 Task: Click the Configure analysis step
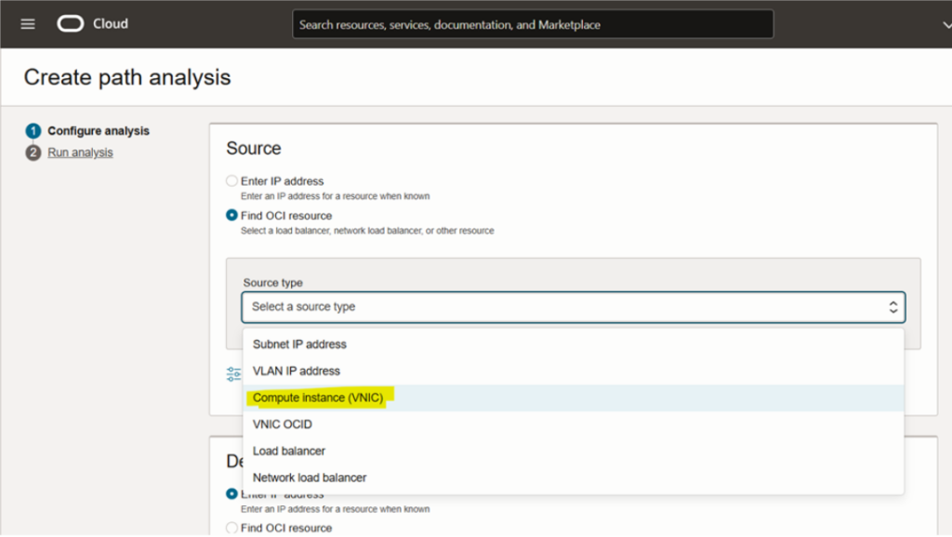point(98,131)
